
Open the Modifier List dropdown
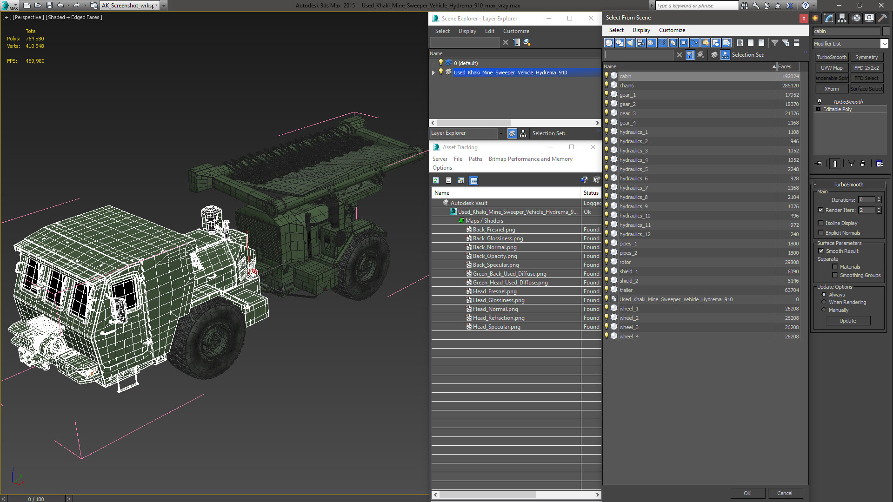click(x=884, y=44)
